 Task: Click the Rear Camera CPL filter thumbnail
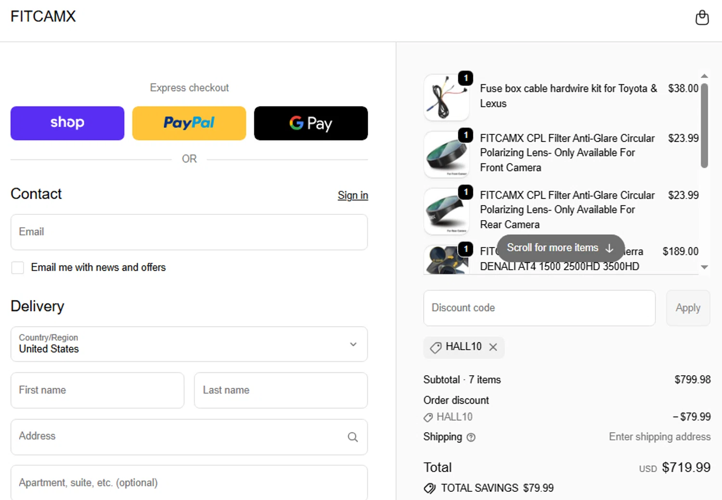click(x=447, y=211)
